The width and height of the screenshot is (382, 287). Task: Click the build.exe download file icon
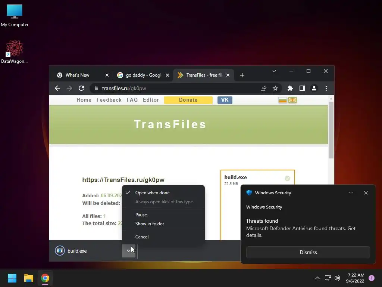point(60,251)
